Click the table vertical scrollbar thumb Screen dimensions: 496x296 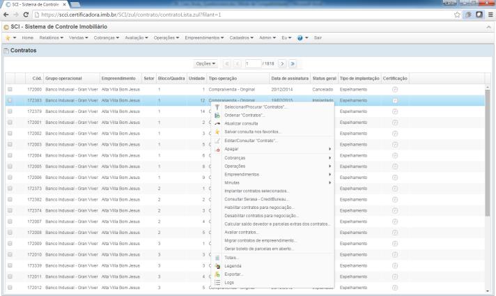click(488, 153)
